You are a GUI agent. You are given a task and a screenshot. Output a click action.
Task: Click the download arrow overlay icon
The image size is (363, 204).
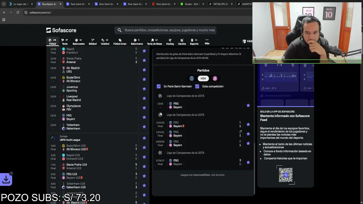click(x=6, y=179)
